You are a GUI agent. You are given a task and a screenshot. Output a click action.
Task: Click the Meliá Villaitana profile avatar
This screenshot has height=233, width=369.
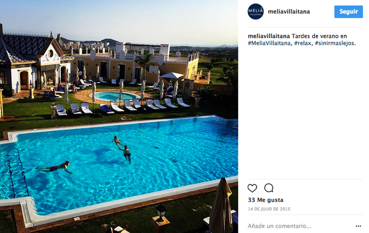point(256,11)
